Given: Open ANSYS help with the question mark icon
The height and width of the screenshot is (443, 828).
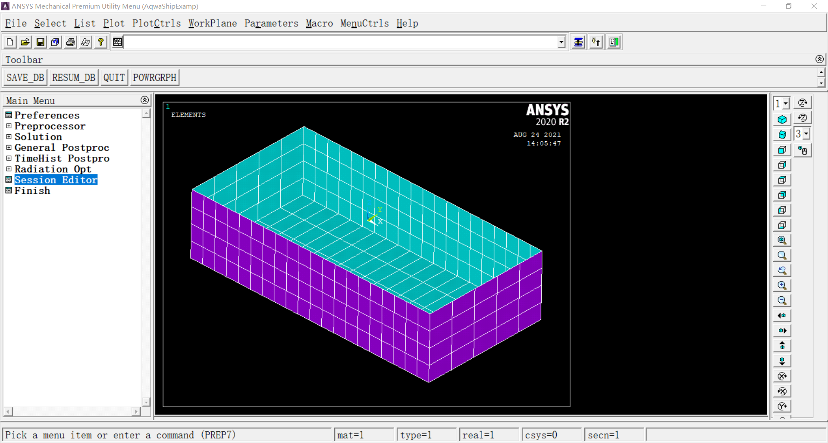Looking at the screenshot, I should pyautogui.click(x=100, y=42).
